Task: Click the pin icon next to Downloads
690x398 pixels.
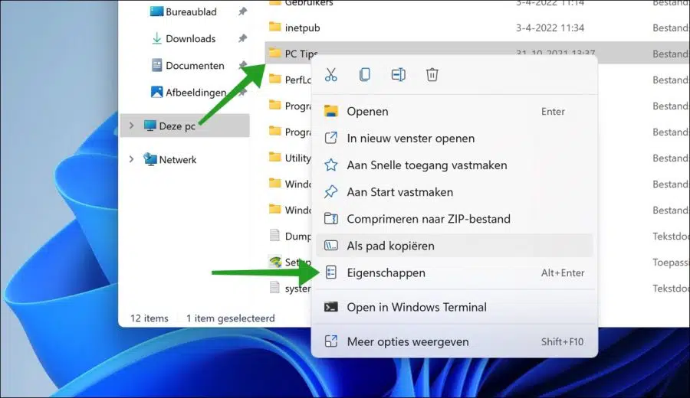Action: point(242,39)
